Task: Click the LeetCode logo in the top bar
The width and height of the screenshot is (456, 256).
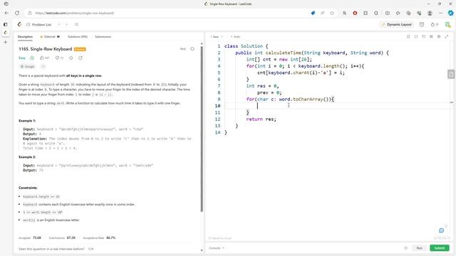Action: [x=19, y=24]
